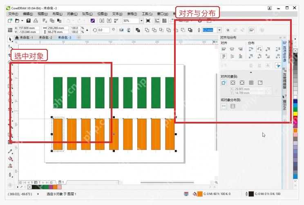304x205 pixels.
Task: Click the purple search content icon
Action: [x=93, y=20]
